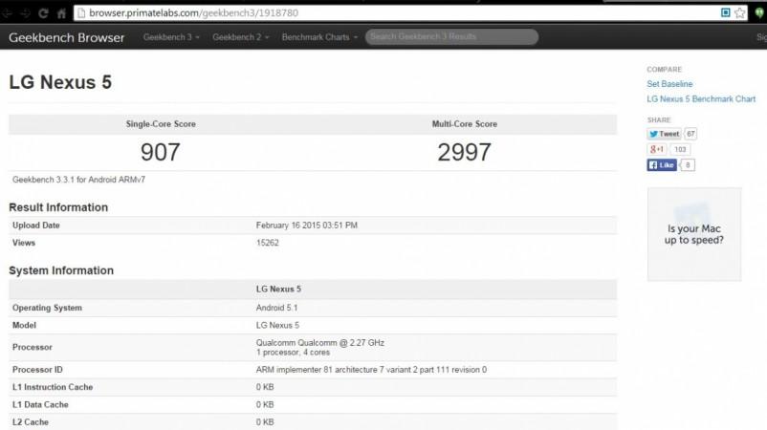Share result via the Tweet button
The height and width of the screenshot is (430, 767).
coord(664,134)
